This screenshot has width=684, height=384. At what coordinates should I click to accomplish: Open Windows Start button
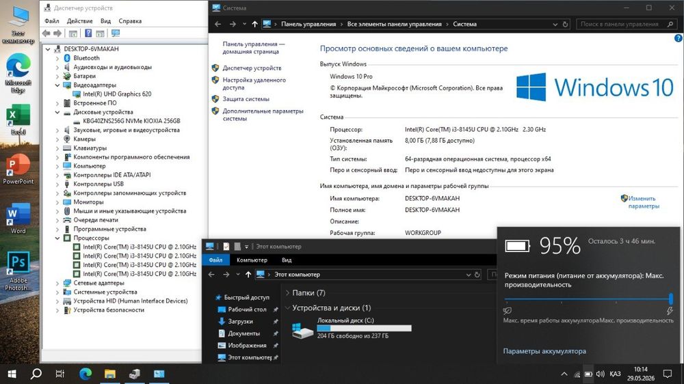pos(12,374)
